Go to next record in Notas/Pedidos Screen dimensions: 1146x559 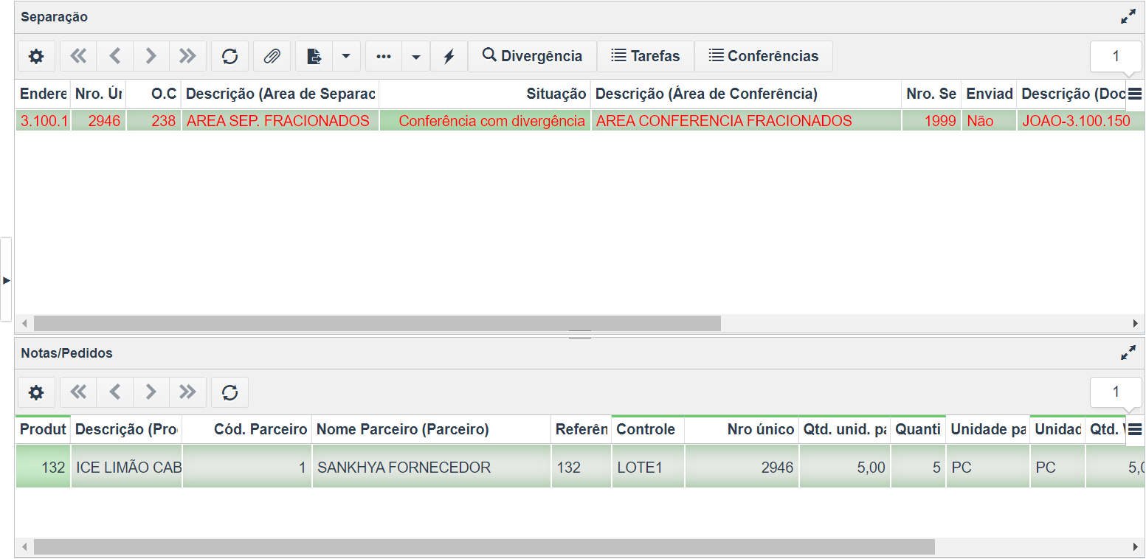(x=151, y=392)
